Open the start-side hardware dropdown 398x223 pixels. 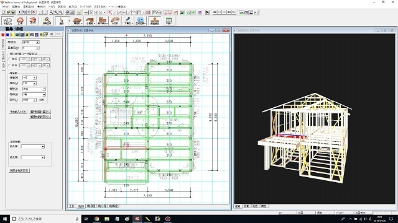(x=33, y=146)
